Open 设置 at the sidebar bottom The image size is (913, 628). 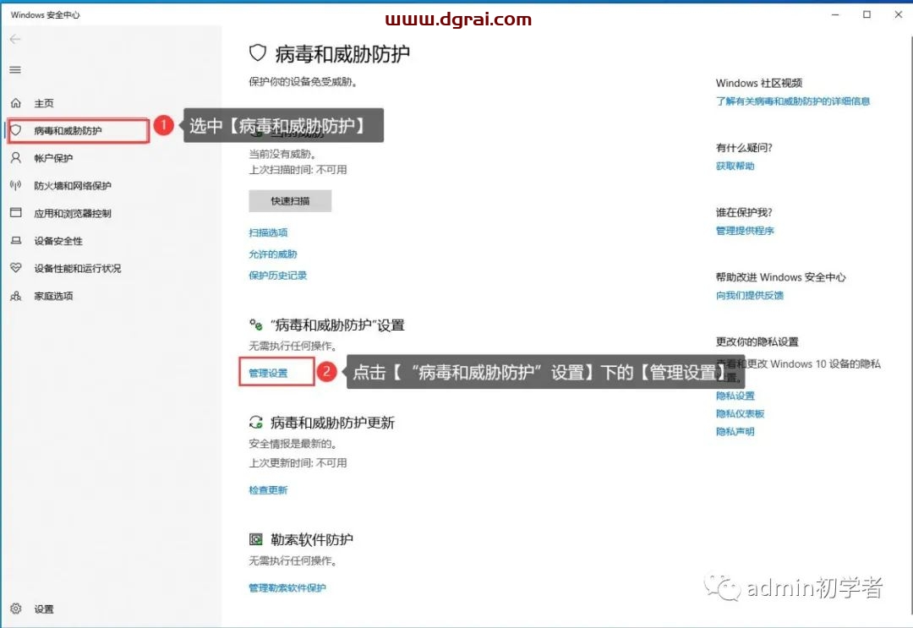pos(44,609)
